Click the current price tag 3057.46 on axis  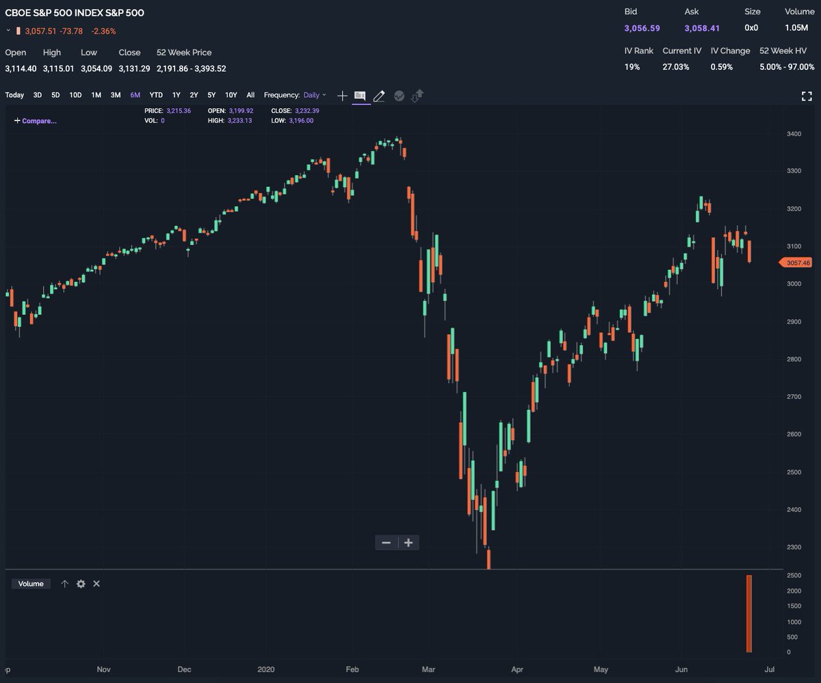[796, 263]
